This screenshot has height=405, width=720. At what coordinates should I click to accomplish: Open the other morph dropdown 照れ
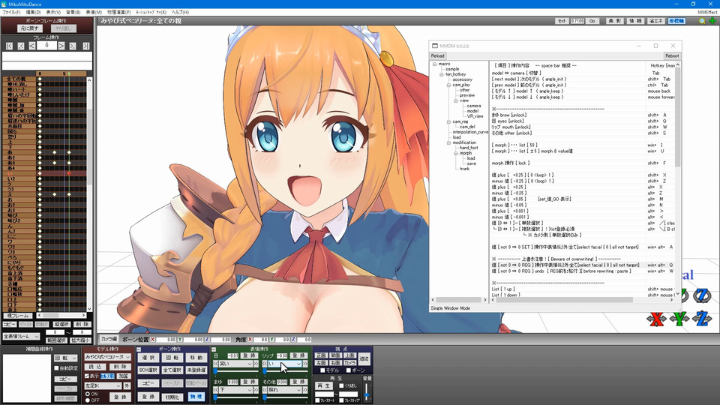tap(285, 390)
